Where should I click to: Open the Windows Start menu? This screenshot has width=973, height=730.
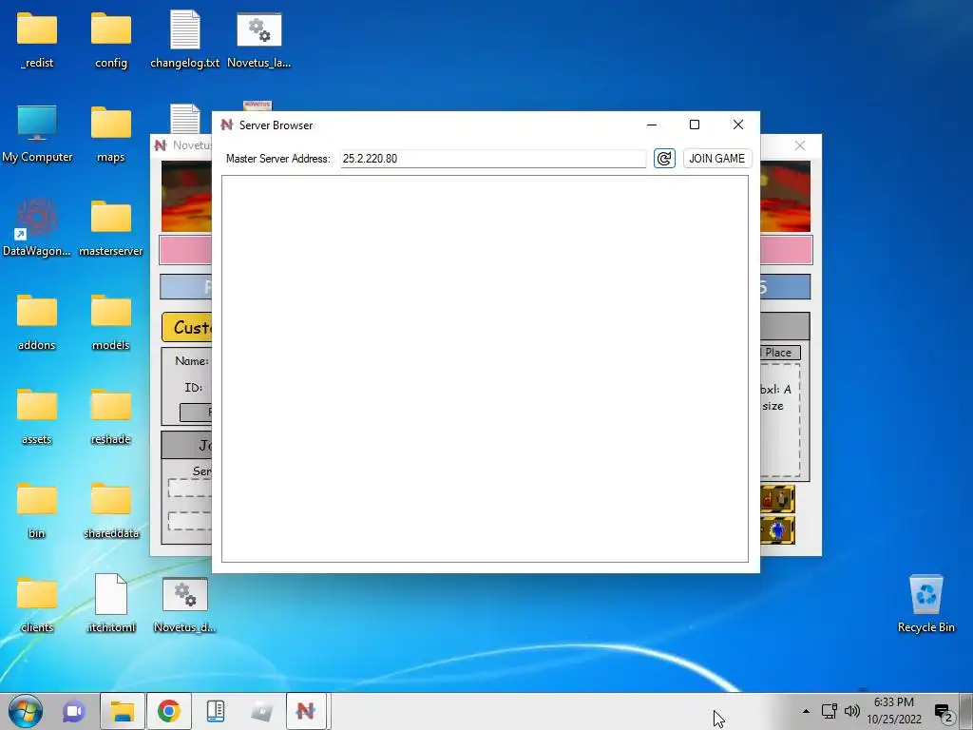coord(26,711)
